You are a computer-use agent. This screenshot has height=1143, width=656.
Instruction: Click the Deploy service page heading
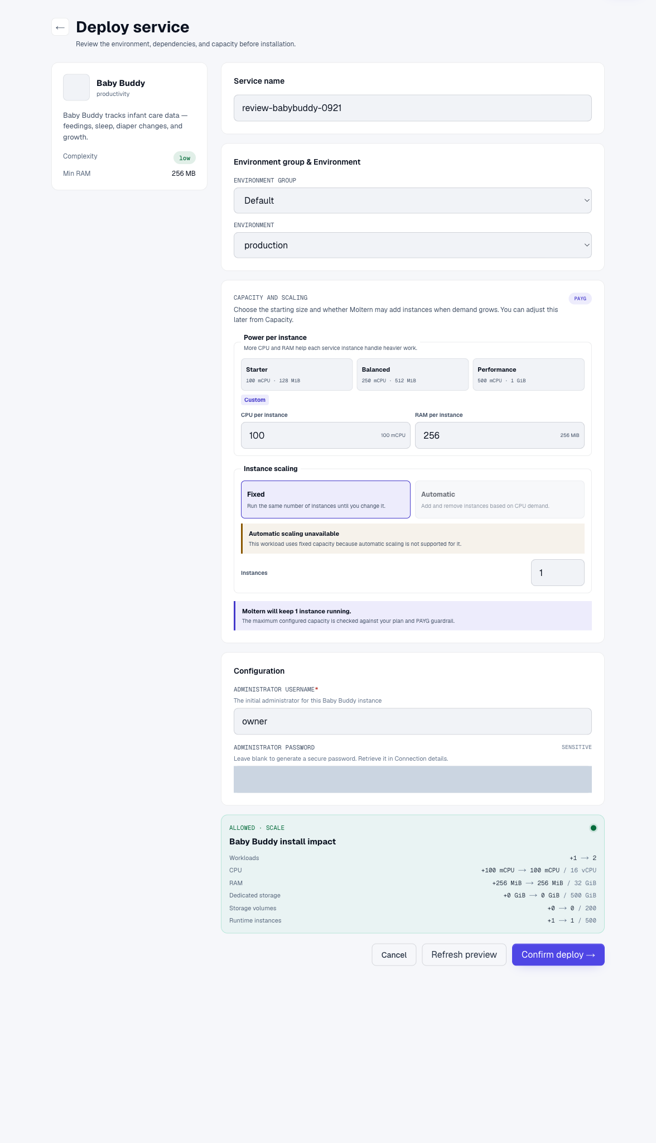pos(133,27)
